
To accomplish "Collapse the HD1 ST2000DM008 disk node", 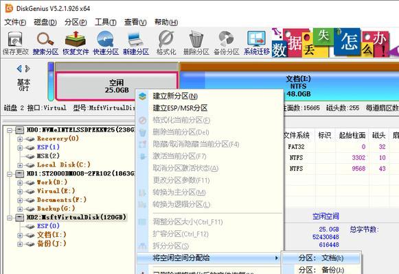I will [10, 174].
